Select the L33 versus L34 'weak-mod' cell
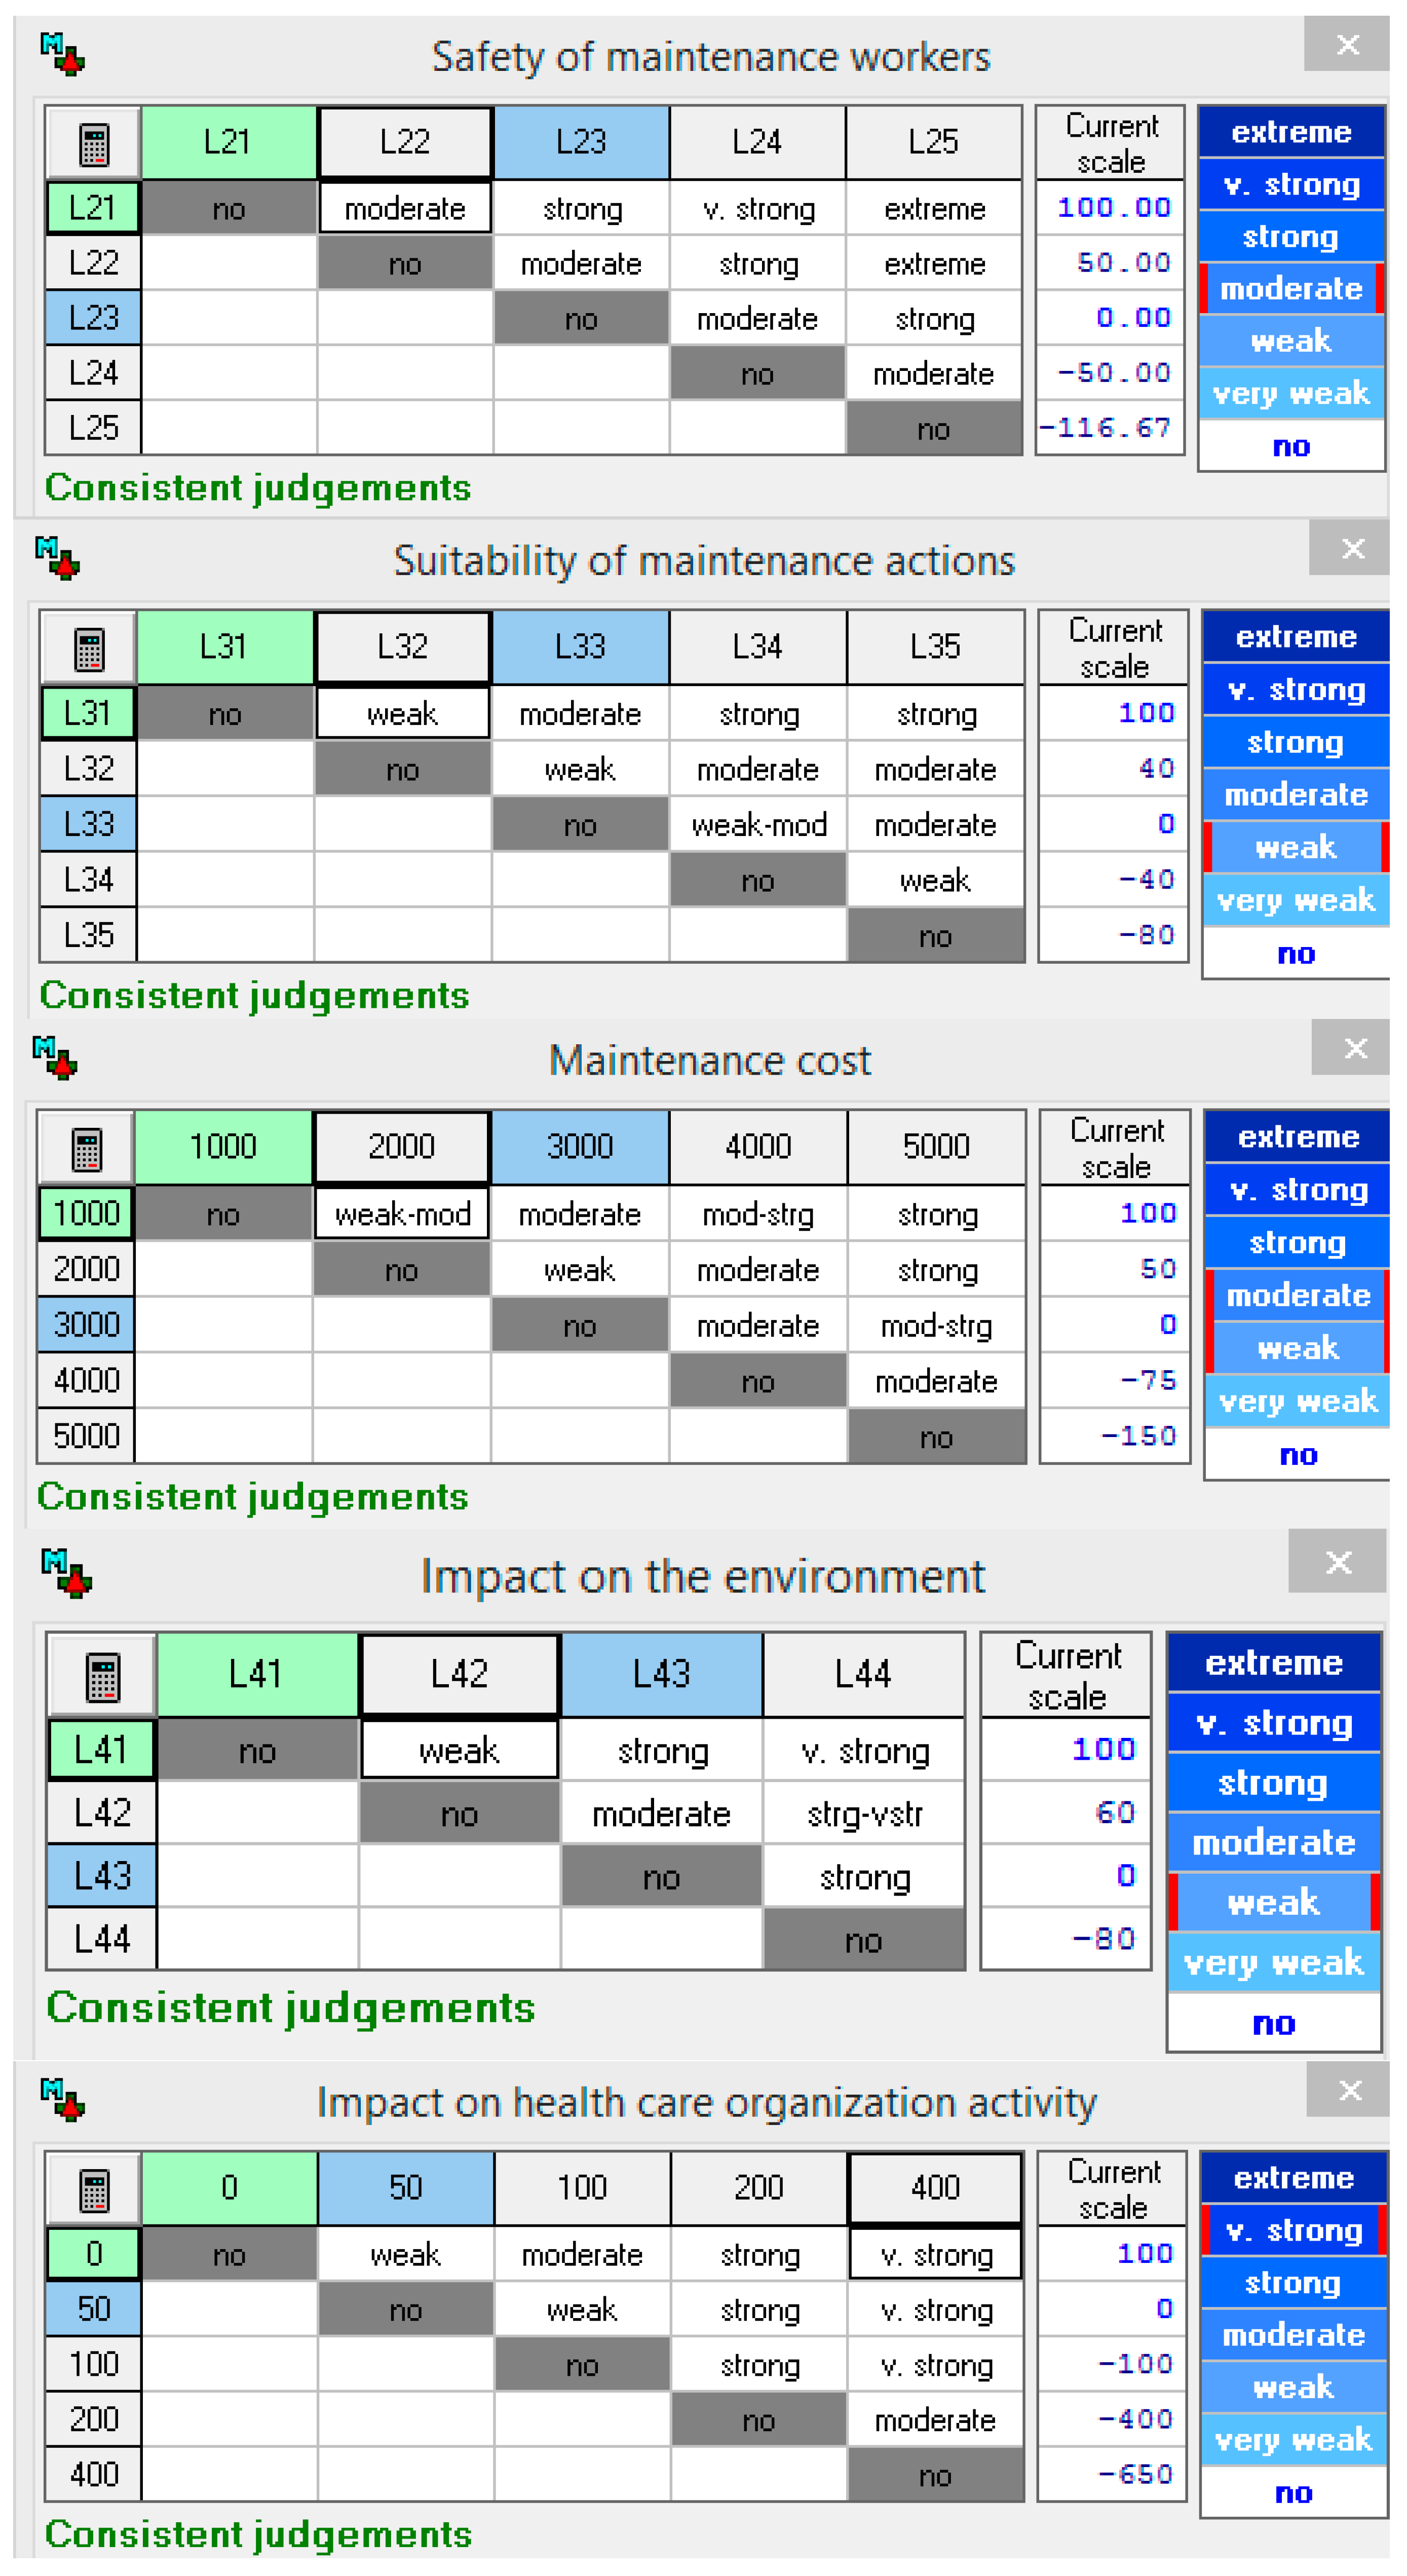The height and width of the screenshot is (2576, 1407). coord(759,825)
